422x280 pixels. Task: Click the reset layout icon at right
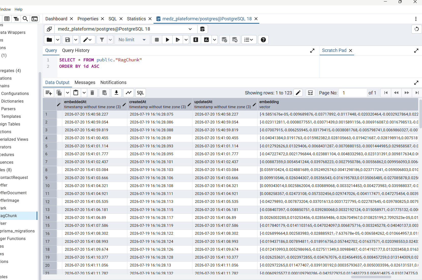point(416,29)
